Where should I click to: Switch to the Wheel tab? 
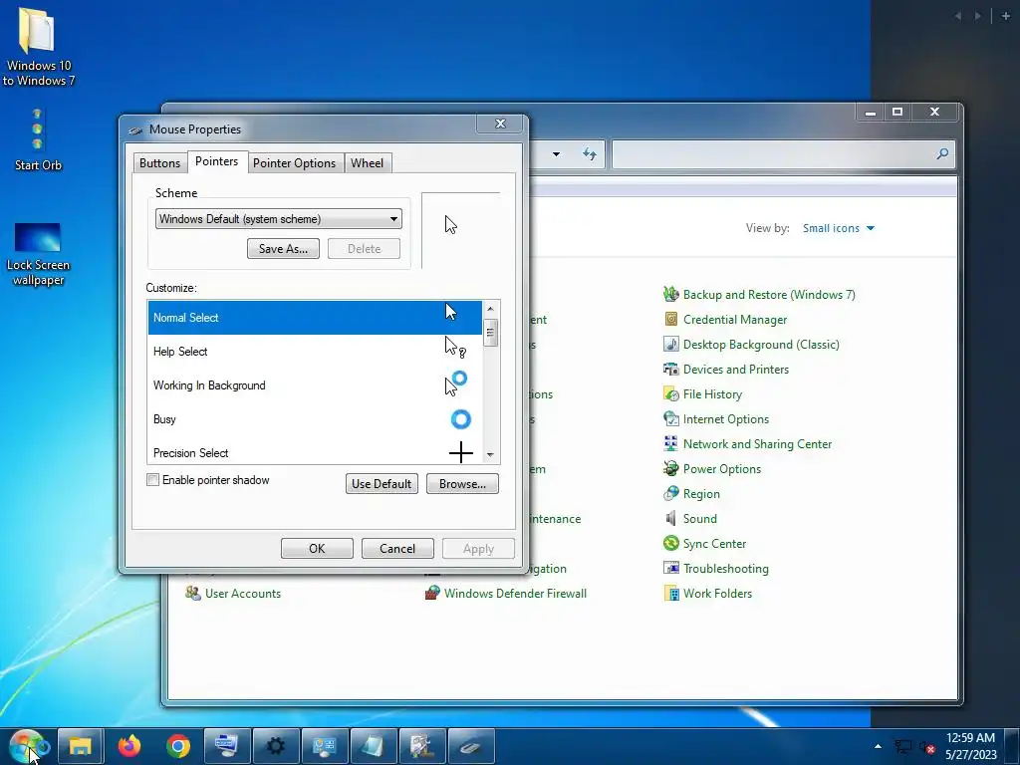tap(367, 162)
